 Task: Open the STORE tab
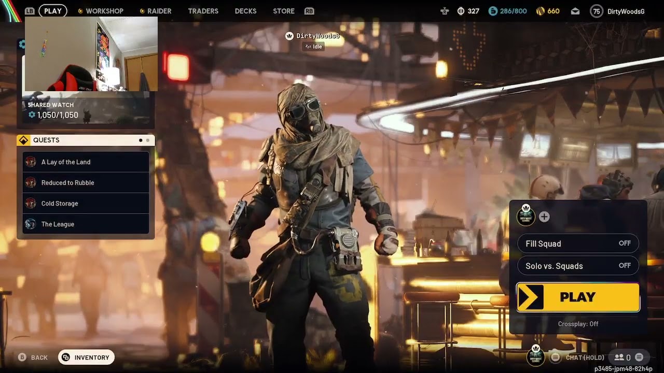pos(284,11)
